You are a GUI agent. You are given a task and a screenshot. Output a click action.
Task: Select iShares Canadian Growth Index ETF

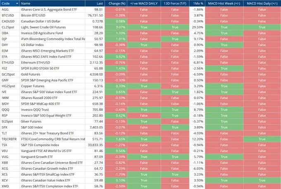tap(47, 169)
